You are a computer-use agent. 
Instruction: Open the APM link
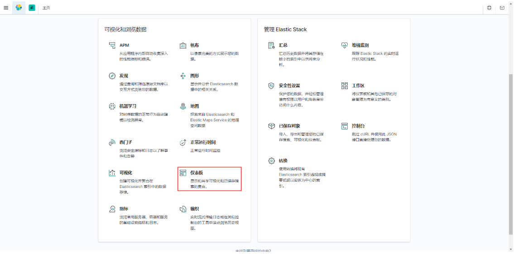[x=124, y=45]
